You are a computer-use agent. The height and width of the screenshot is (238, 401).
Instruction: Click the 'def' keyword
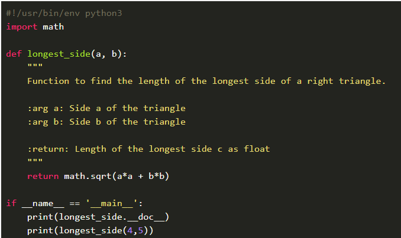[x=14, y=54]
